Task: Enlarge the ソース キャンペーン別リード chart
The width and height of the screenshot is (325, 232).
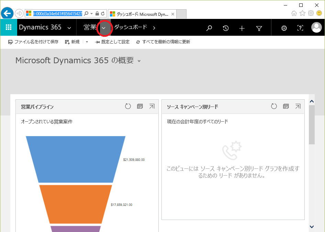Action: [298, 106]
